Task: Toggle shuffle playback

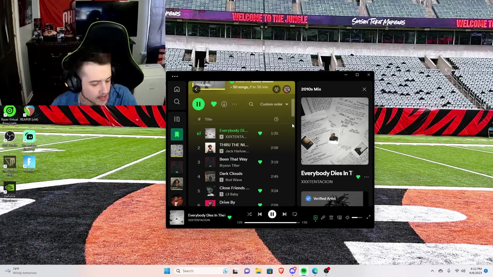Action: (x=249, y=214)
